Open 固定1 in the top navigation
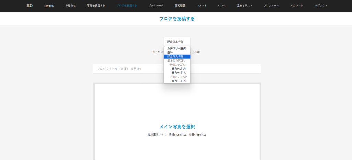The width and height of the screenshot is (352, 160). [x=30, y=6]
